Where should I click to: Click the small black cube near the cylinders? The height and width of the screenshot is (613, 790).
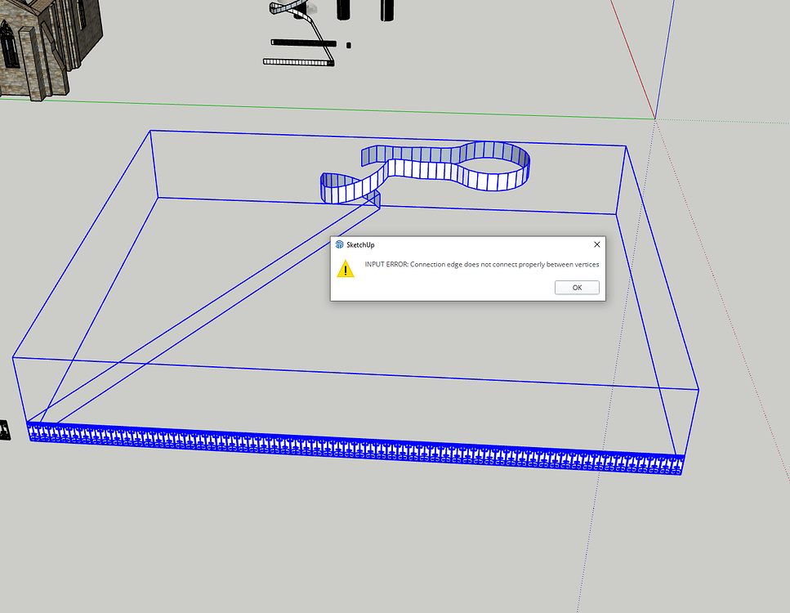pos(348,44)
